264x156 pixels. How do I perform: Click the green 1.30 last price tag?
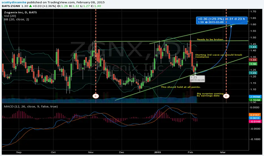253,64
